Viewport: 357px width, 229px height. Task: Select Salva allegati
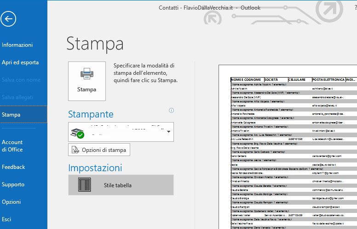tap(17, 97)
